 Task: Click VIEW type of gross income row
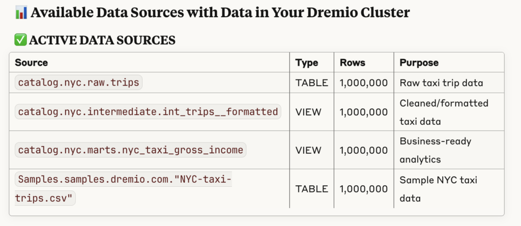pos(308,151)
